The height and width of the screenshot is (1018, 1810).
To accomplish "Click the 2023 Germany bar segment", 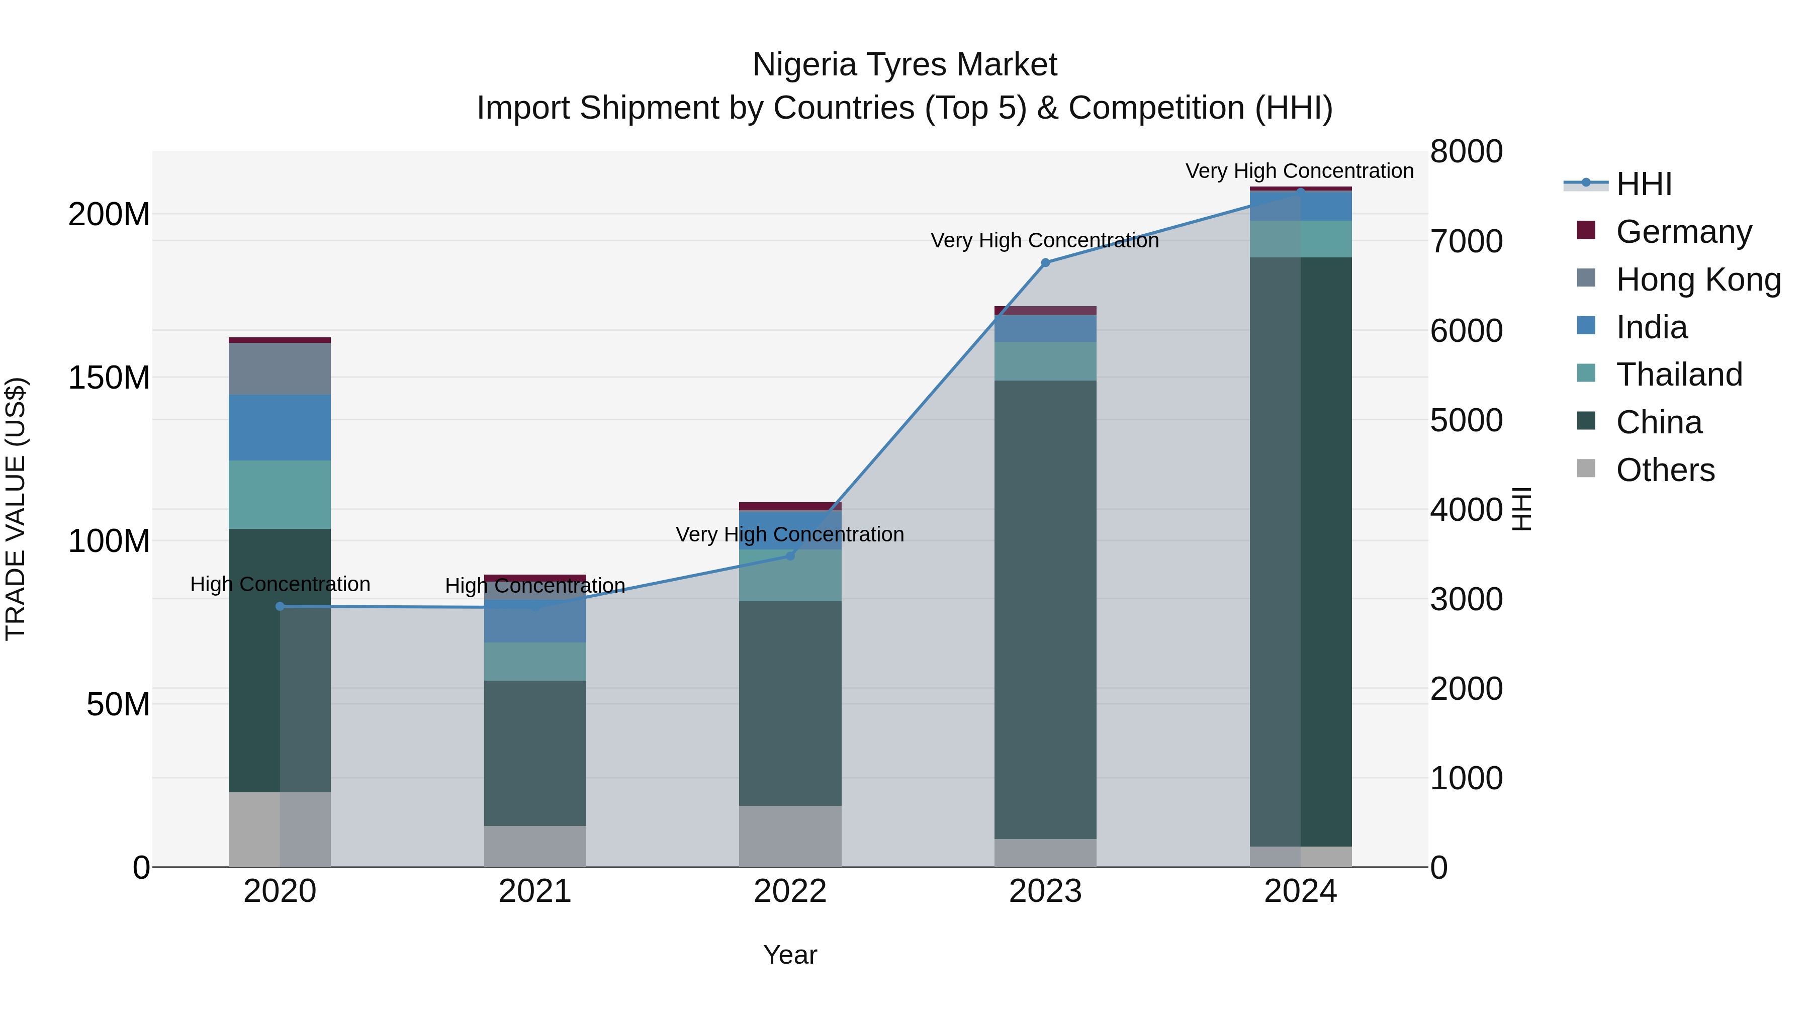I will tap(1045, 311).
